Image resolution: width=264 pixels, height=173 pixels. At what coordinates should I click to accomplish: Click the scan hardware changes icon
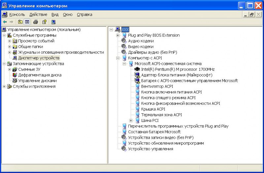[53, 22]
